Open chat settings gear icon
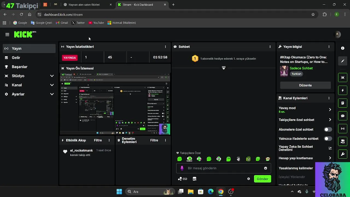This screenshot has height=197, width=350. tap(249, 179)
